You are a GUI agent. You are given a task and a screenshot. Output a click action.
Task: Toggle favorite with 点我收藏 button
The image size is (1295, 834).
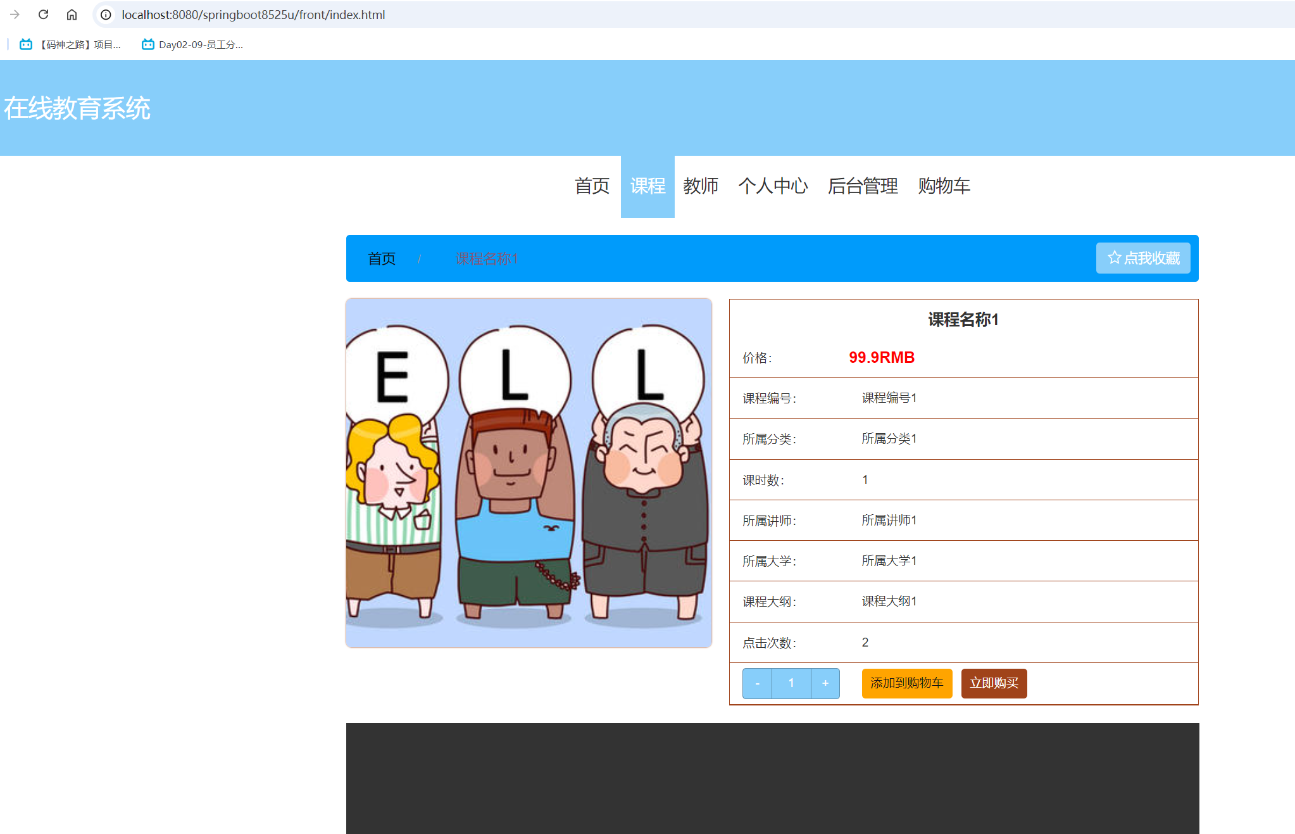coord(1143,258)
